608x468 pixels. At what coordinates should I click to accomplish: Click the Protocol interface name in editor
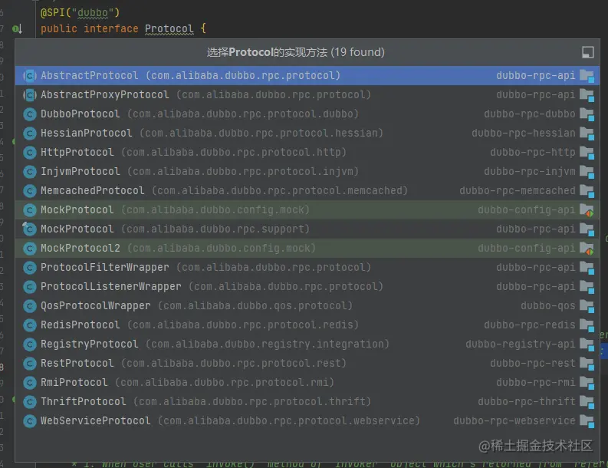[169, 28]
